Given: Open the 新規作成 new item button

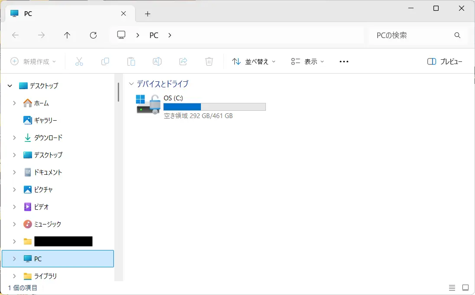Looking at the screenshot, I should 33,61.
